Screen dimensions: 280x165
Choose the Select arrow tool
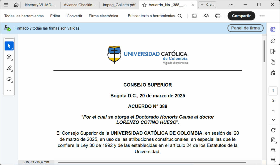point(9,46)
